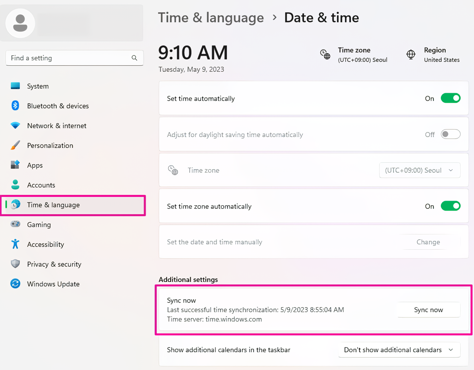Click the Gaming controller icon

click(x=15, y=225)
